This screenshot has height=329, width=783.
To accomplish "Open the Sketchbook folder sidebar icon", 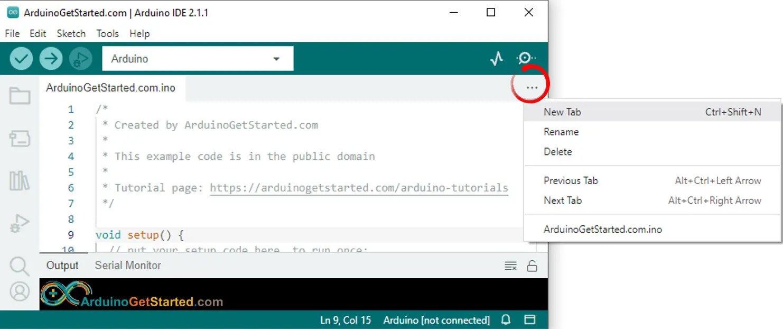I will pos(20,96).
